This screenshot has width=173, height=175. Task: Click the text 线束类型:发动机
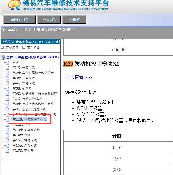point(95,102)
